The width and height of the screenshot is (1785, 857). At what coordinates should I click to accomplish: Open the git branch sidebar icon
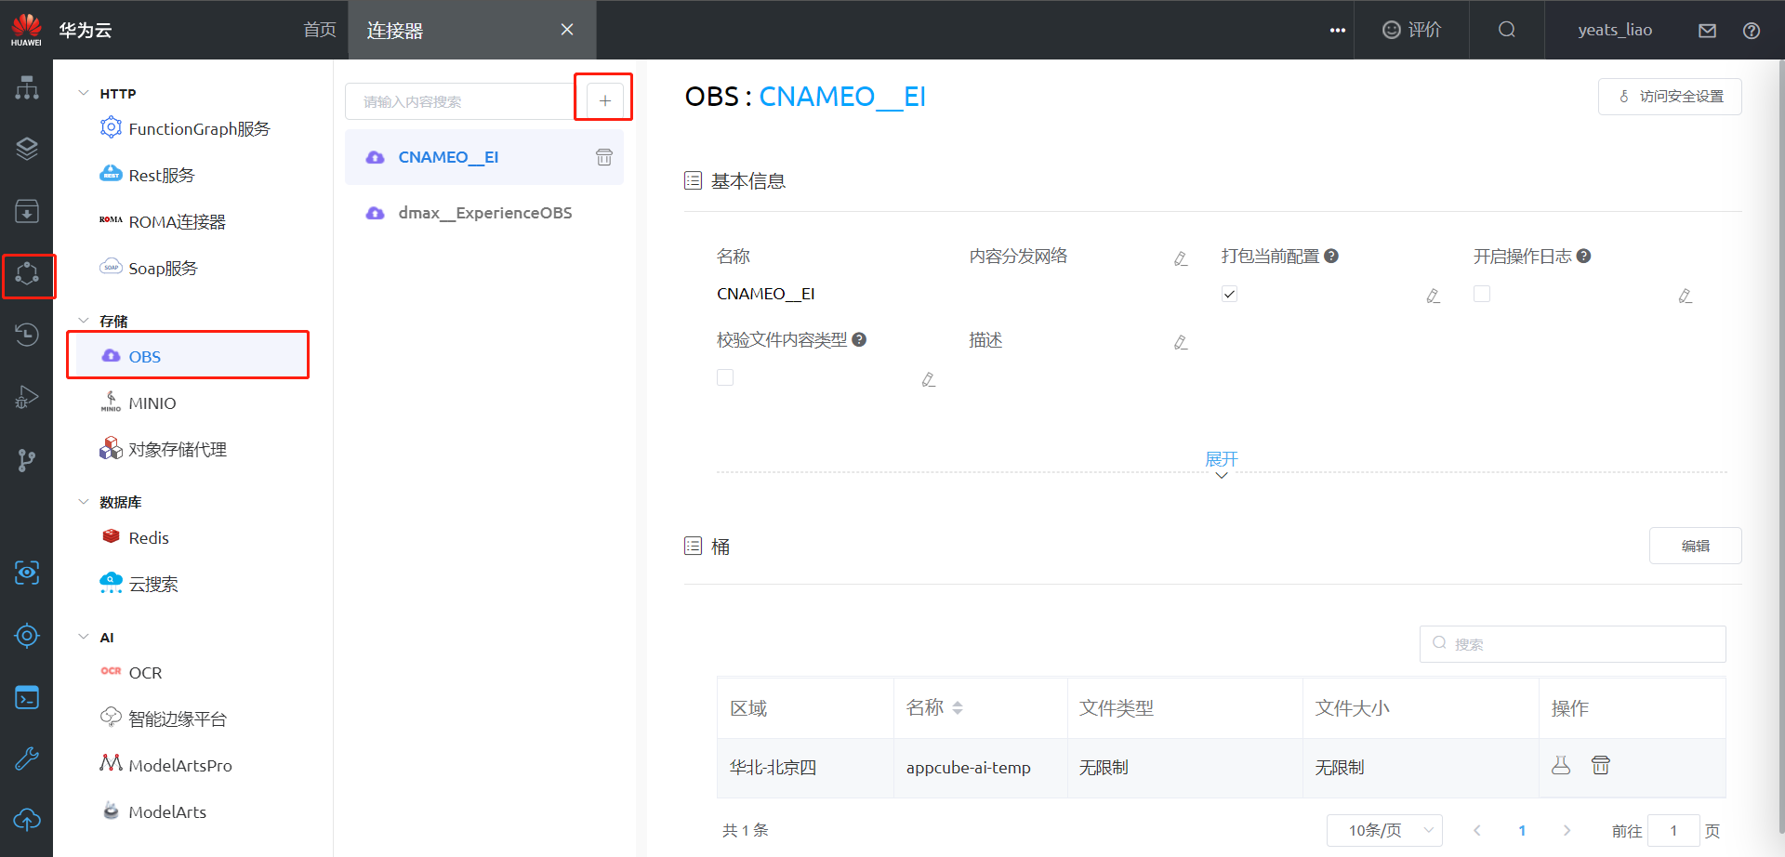[x=27, y=459]
